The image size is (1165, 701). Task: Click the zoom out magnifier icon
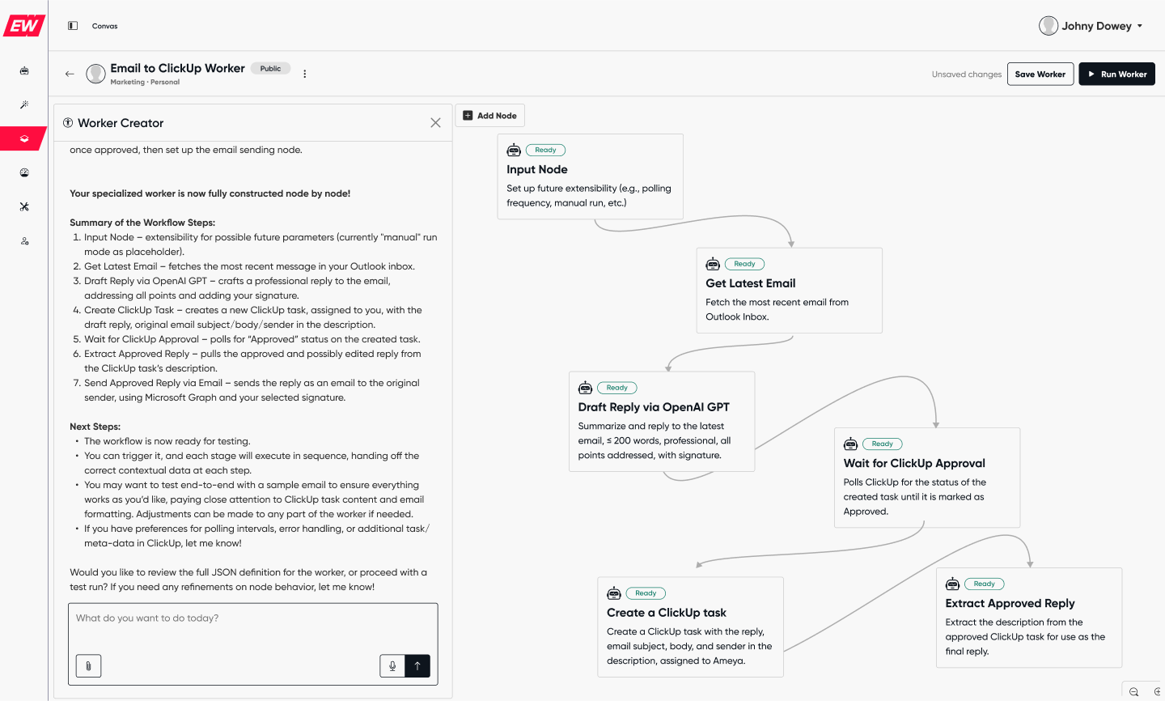pyautogui.click(x=1134, y=692)
